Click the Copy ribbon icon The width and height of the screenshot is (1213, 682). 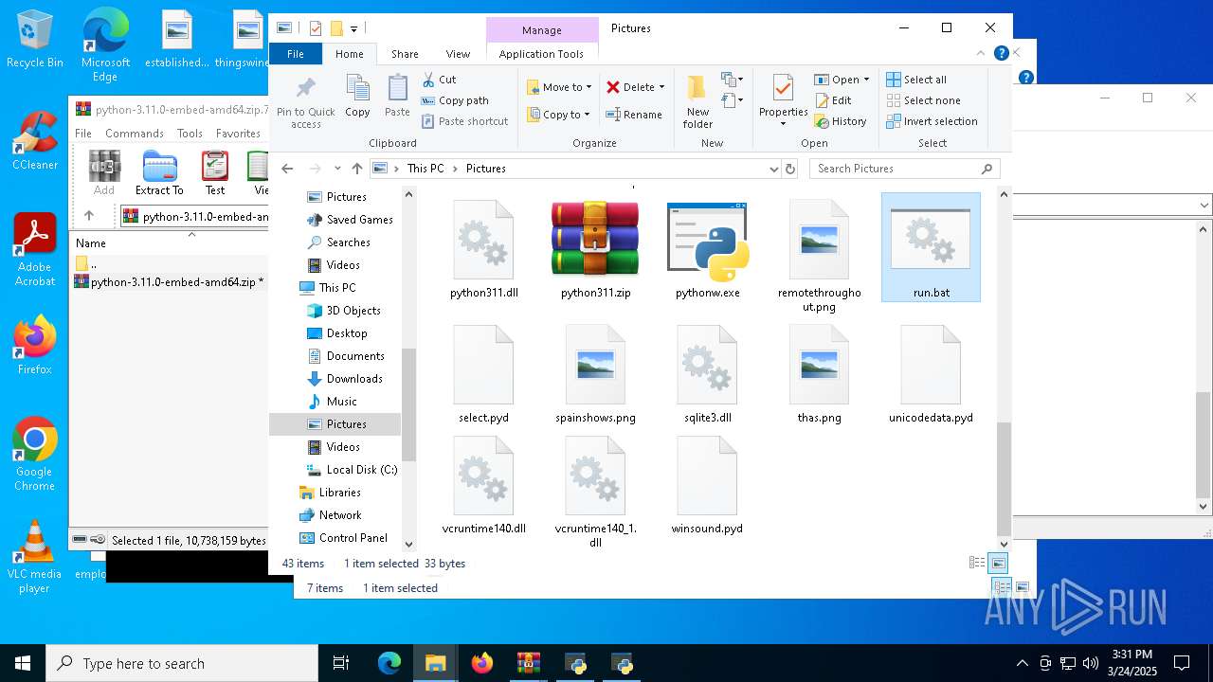point(357,96)
